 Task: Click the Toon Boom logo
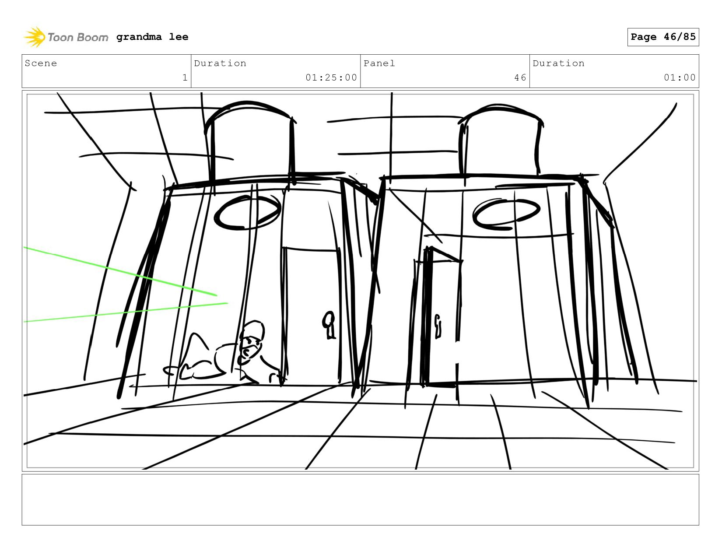pyautogui.click(x=66, y=37)
